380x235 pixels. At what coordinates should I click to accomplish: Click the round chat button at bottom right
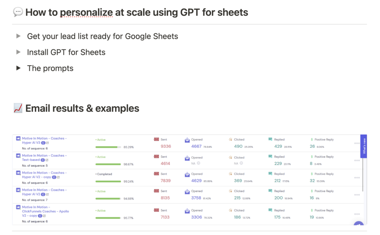coord(358,226)
